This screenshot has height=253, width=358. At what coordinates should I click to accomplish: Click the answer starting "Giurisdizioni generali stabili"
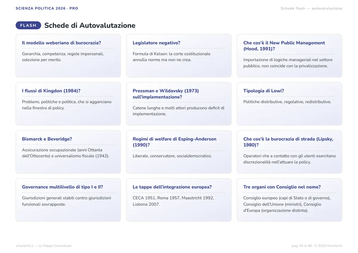coord(67,201)
